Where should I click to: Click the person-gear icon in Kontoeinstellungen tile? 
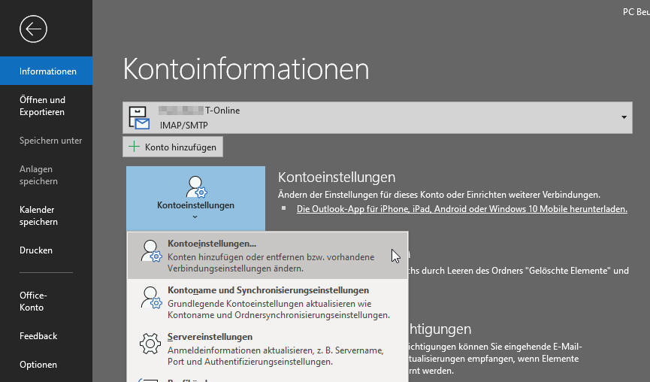click(x=196, y=187)
